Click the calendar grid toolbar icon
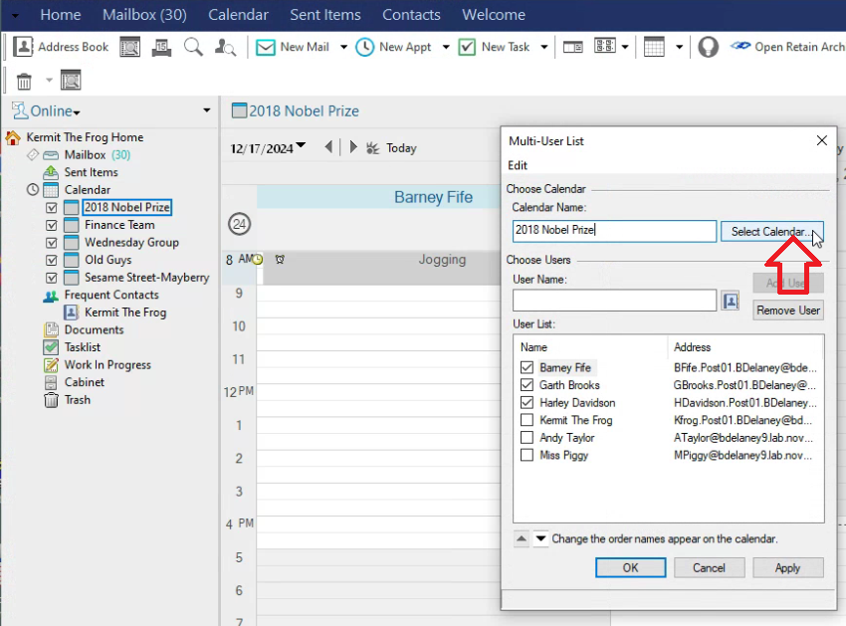The width and height of the screenshot is (846, 626). [654, 47]
